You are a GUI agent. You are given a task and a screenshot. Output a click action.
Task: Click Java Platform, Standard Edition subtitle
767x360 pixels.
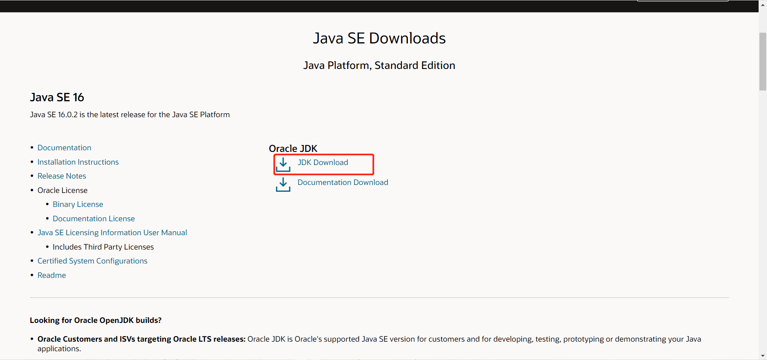coord(379,65)
